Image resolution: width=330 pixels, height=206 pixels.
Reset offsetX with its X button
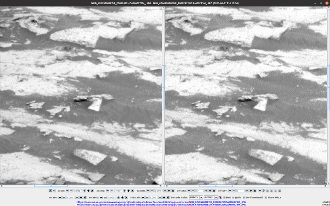214,191
